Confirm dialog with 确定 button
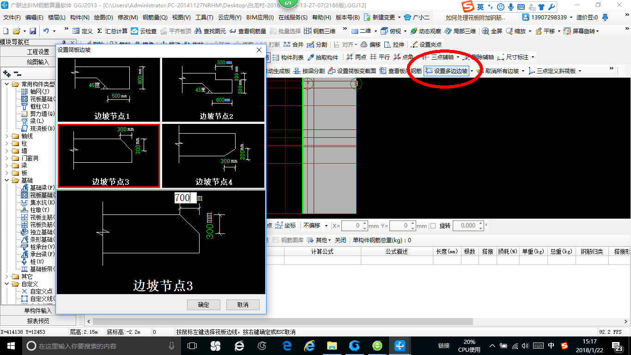631x355 pixels. pyautogui.click(x=203, y=305)
